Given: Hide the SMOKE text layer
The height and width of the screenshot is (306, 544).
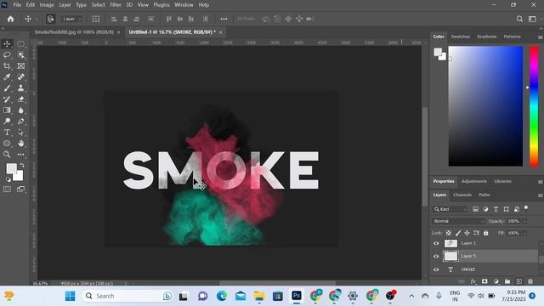Looking at the screenshot, I should tap(436, 269).
